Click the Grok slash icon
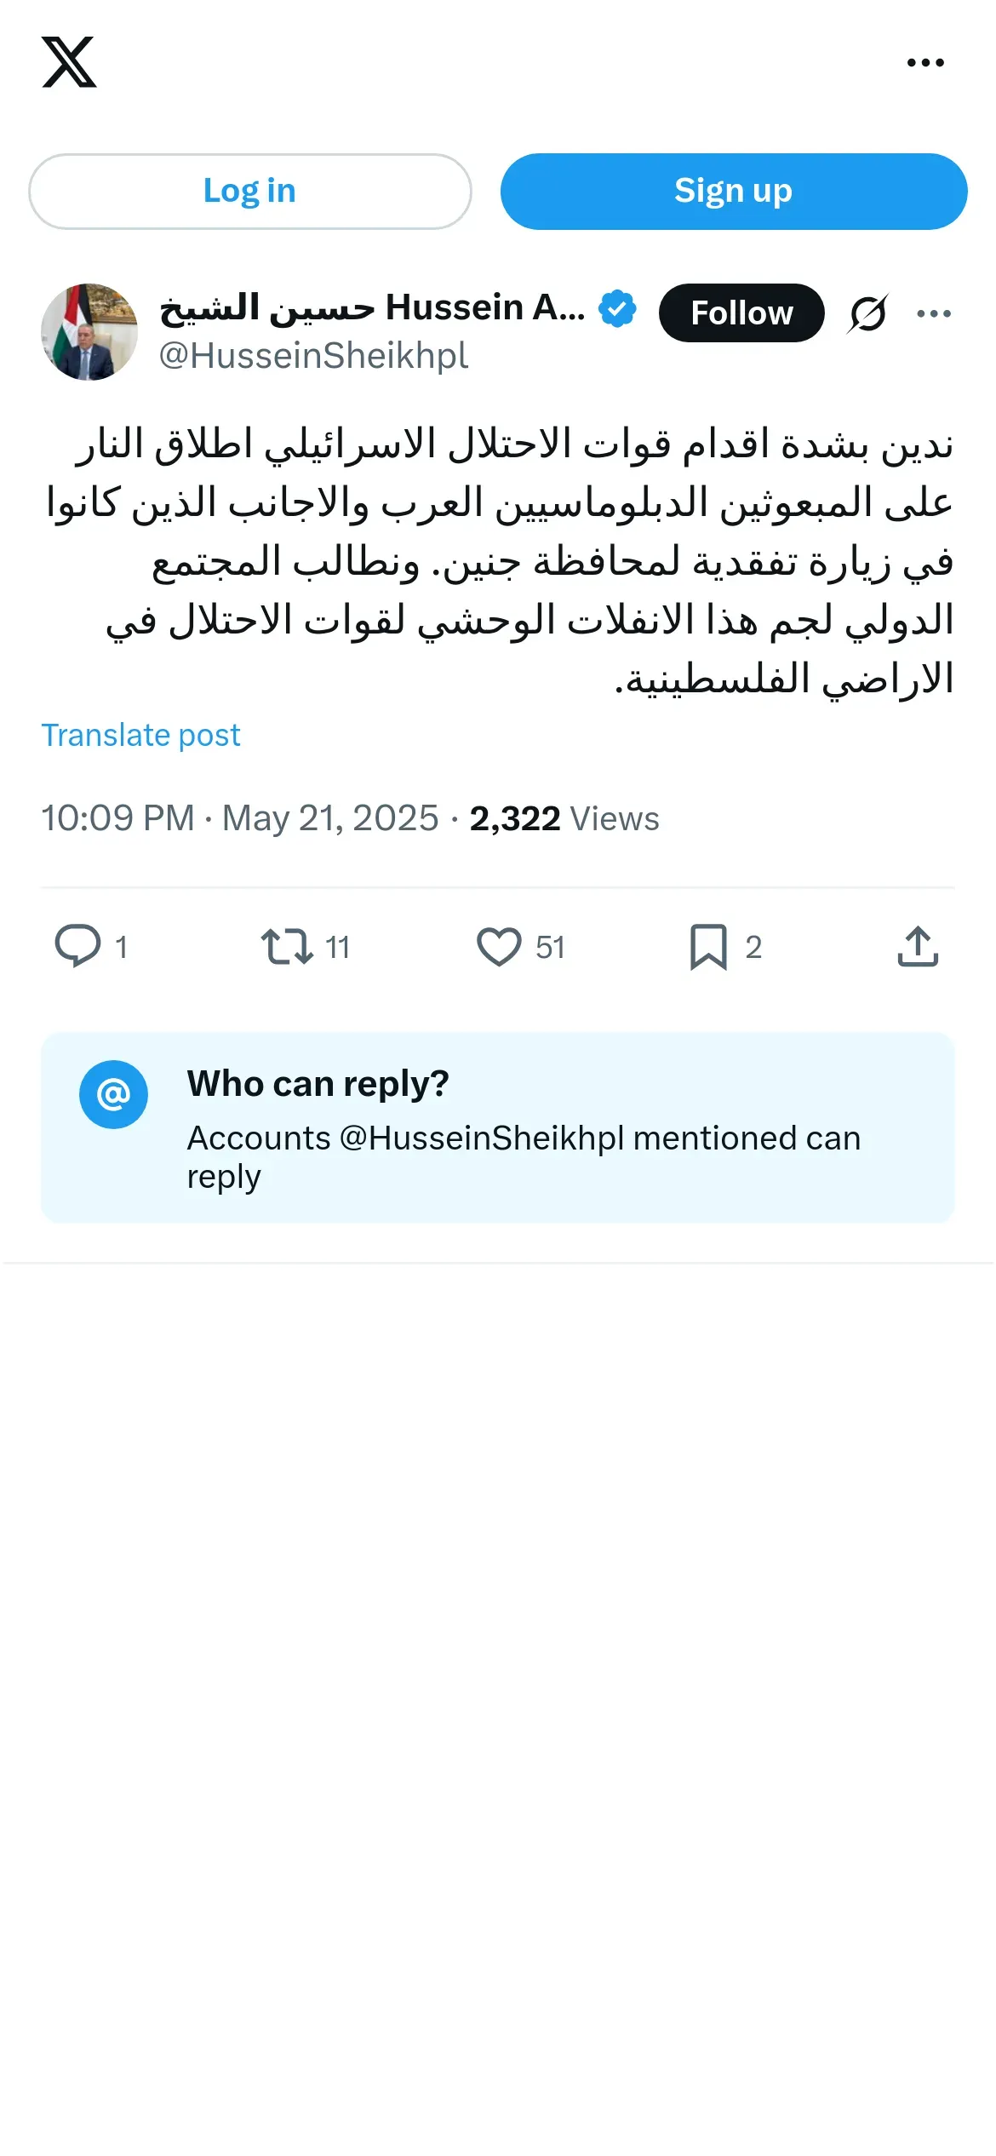 868,313
